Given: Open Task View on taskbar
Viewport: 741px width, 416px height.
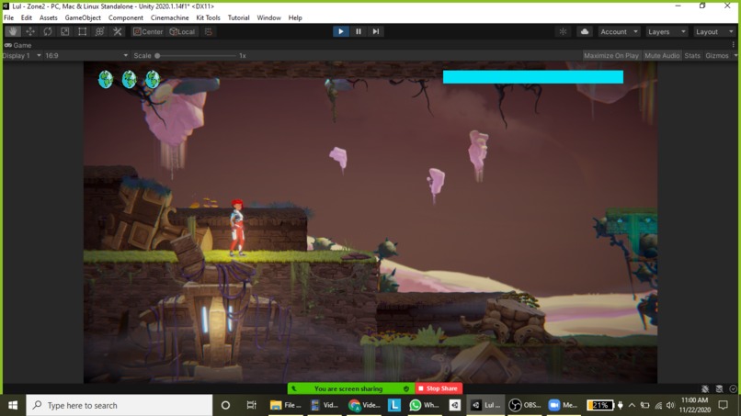Looking at the screenshot, I should (x=251, y=405).
